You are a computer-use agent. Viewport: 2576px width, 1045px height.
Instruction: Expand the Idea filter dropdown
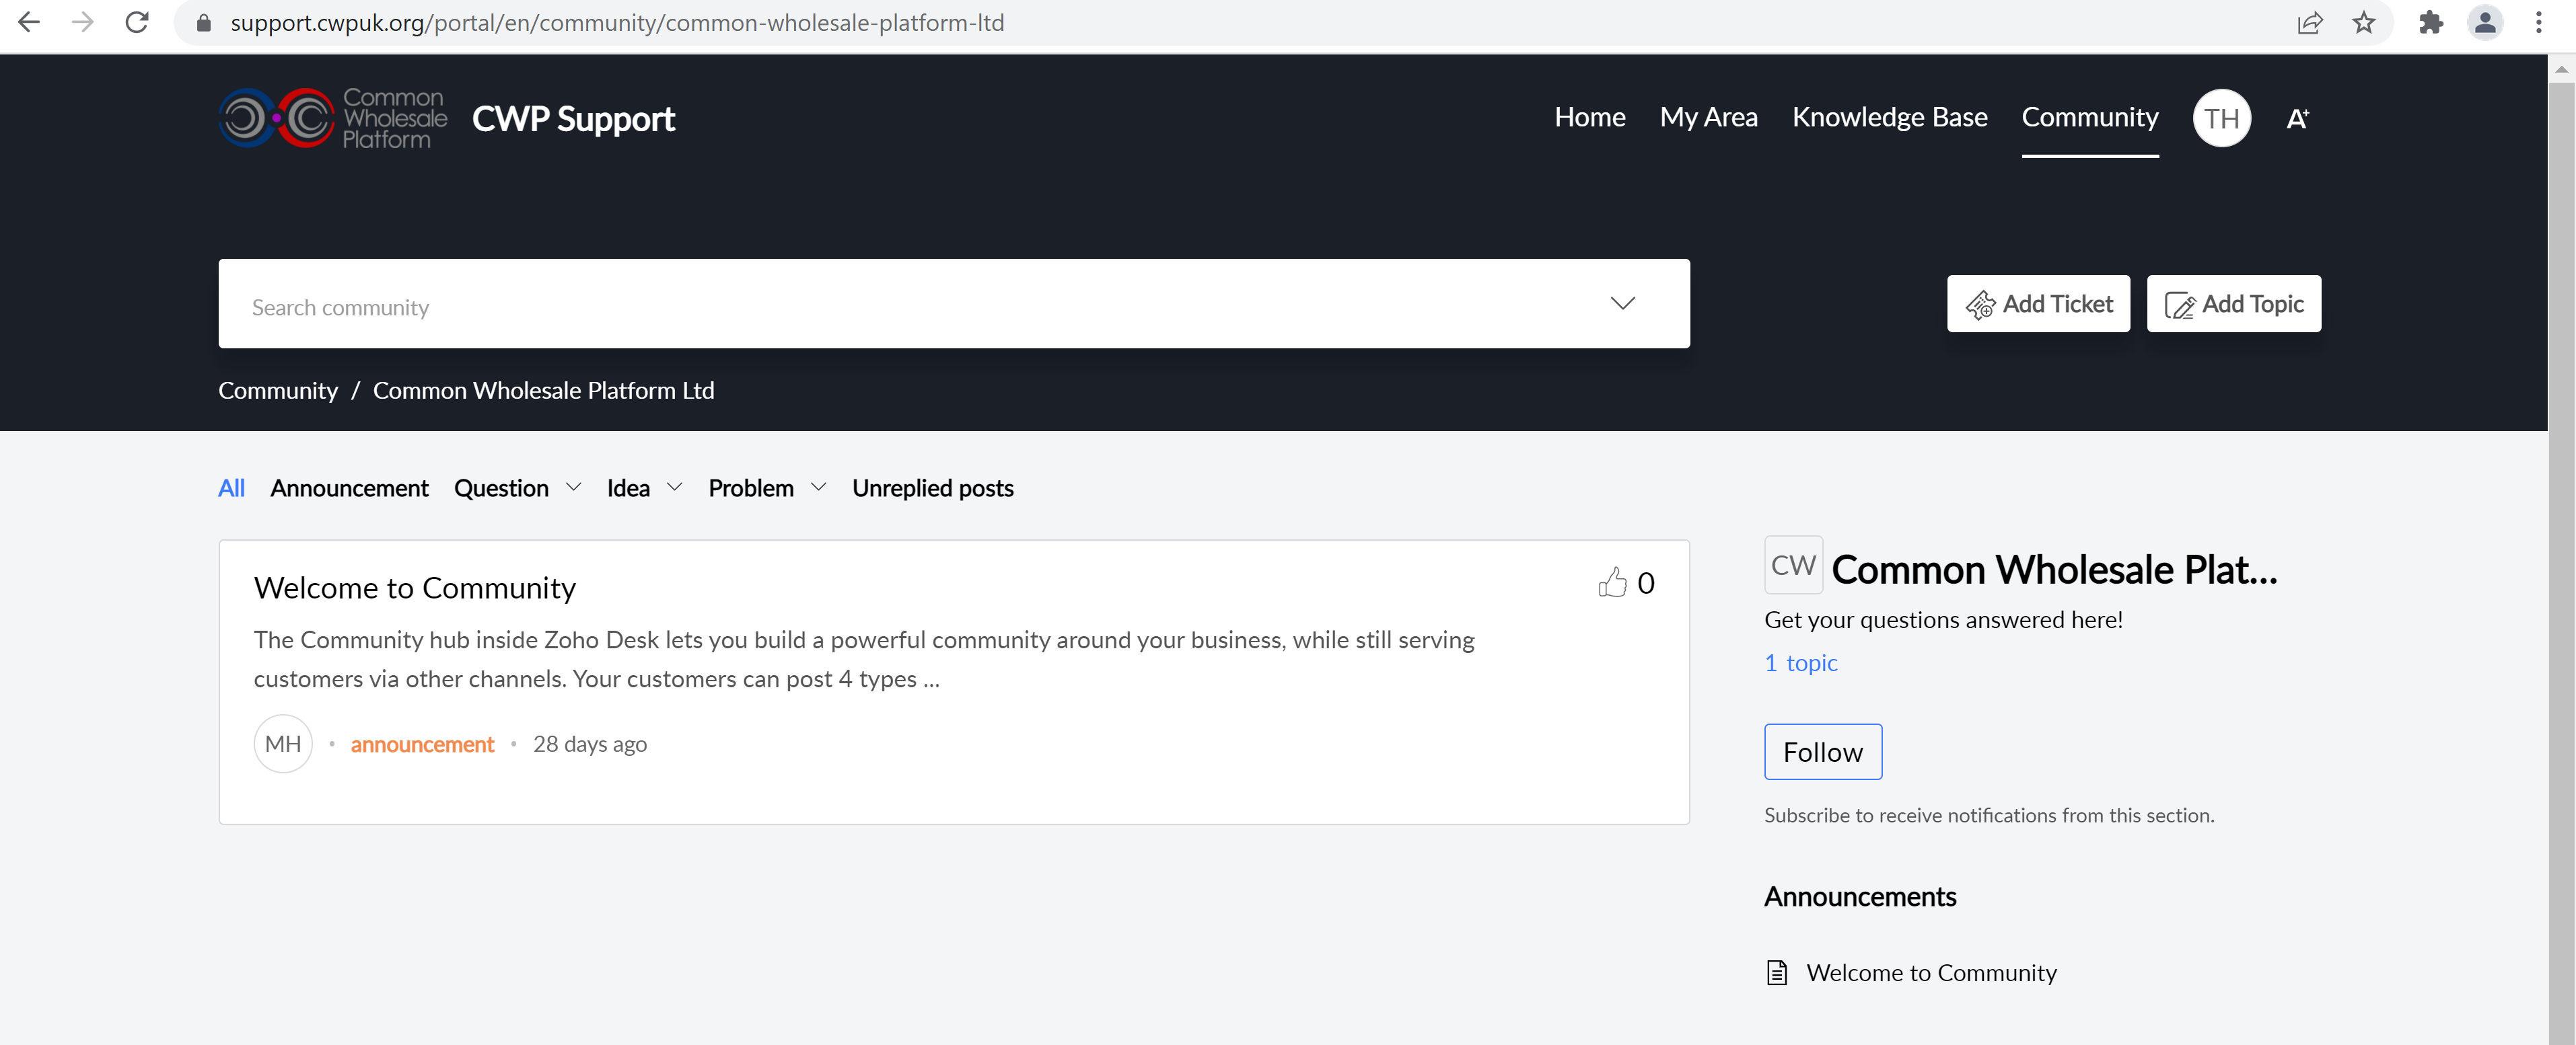pos(674,488)
